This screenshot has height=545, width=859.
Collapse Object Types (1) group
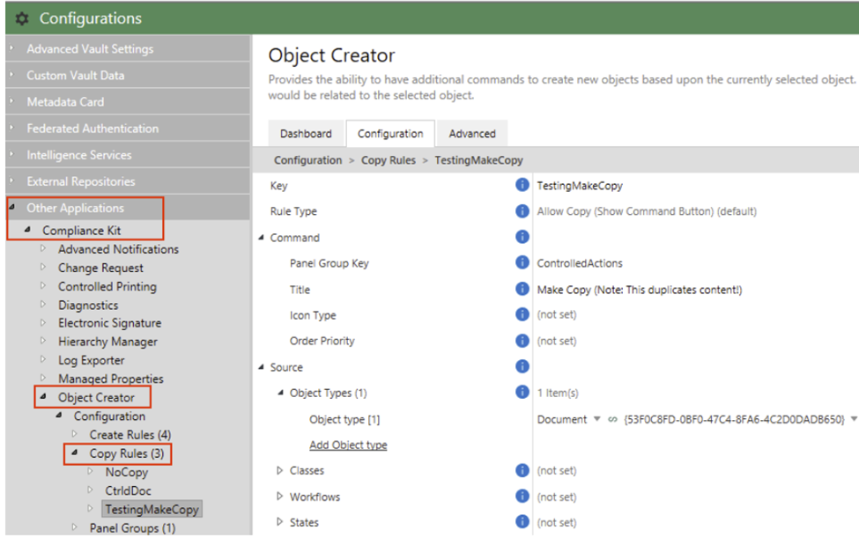click(x=280, y=393)
